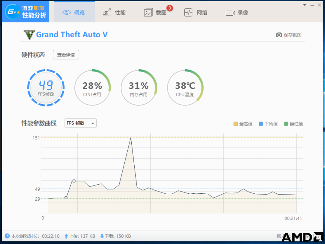Click the download arrow icon in status bar
The height and width of the screenshot is (244, 325).
click(102, 236)
